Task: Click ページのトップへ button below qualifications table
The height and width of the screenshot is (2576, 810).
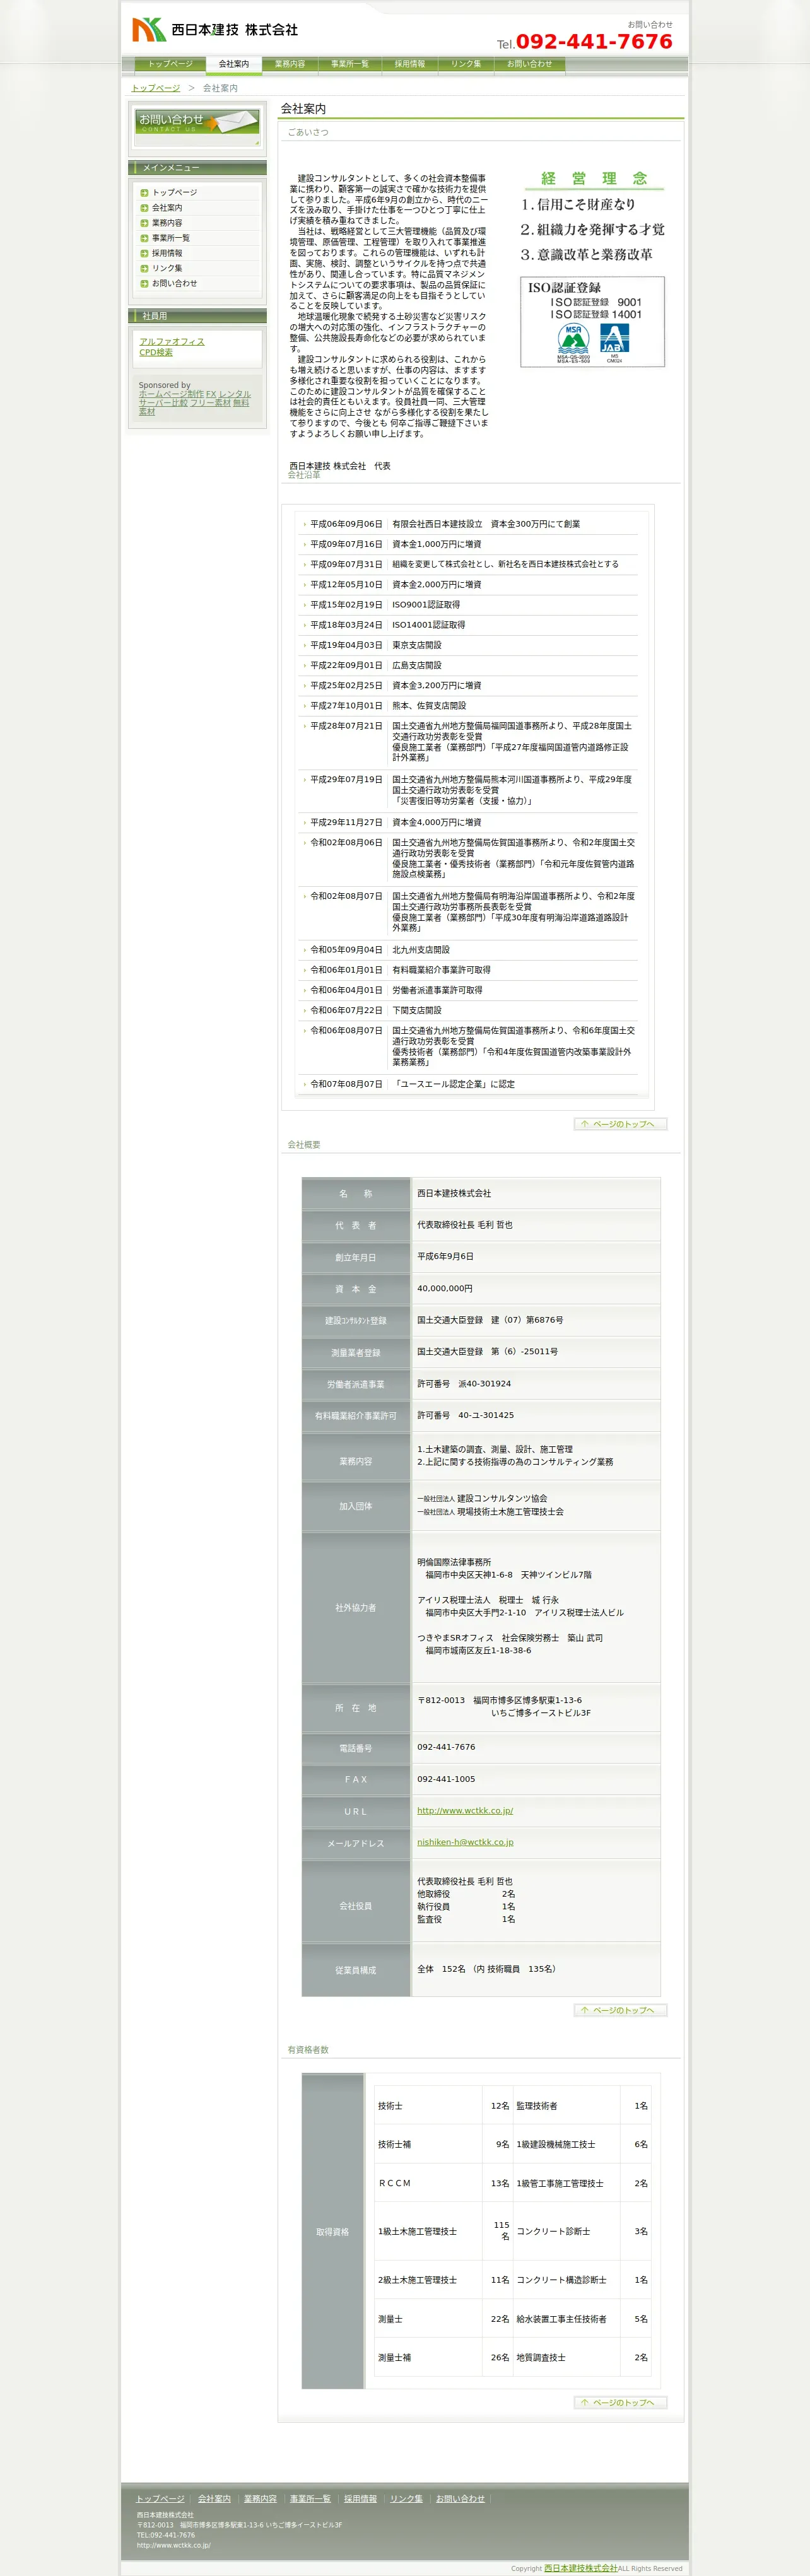Action: tap(620, 2402)
